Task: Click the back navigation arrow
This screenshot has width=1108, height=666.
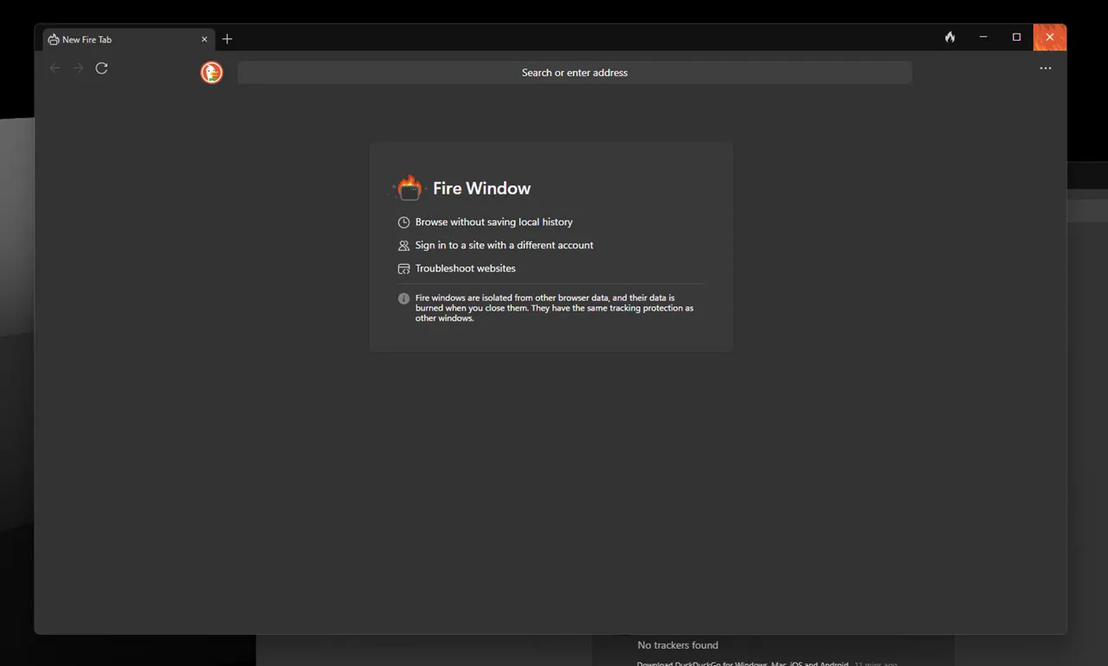Action: (55, 68)
